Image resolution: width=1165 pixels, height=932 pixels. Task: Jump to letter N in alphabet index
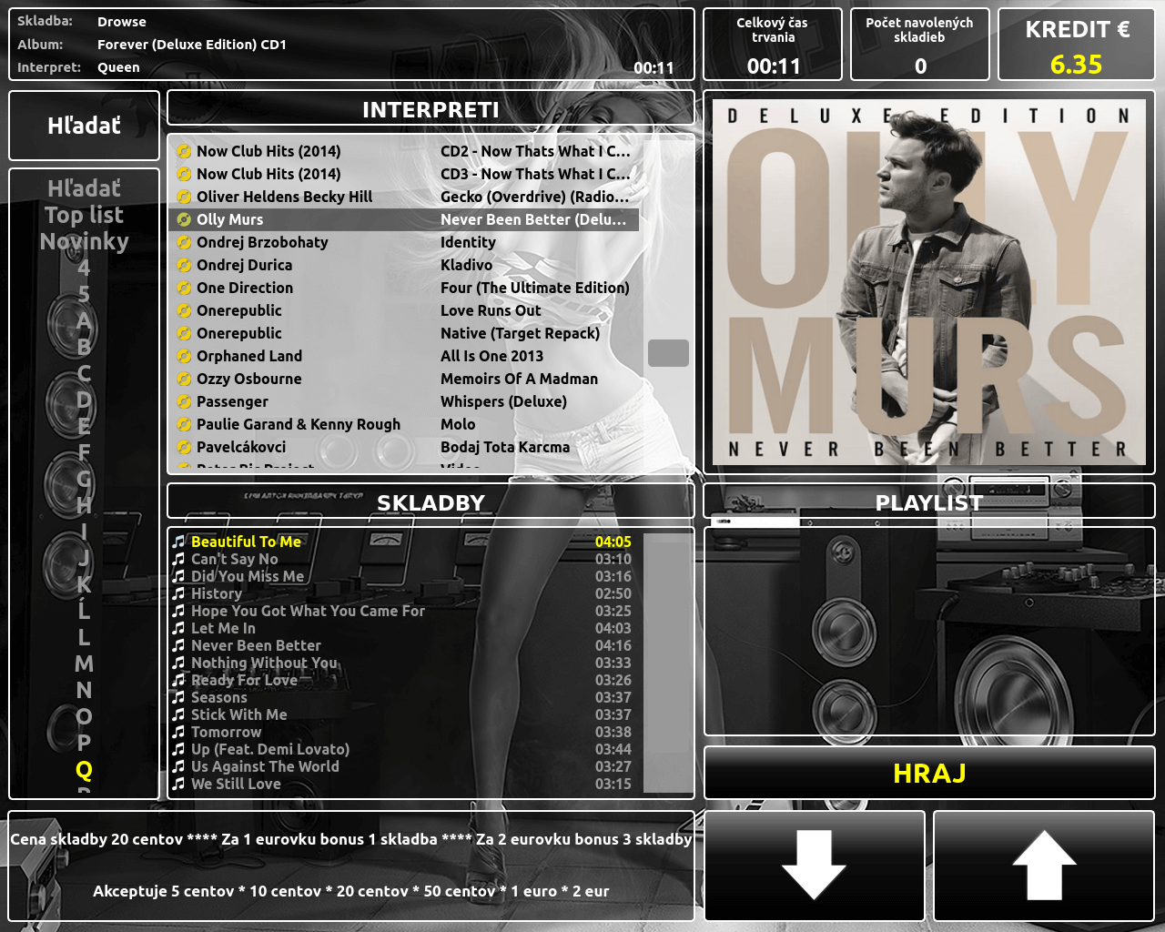tap(84, 690)
